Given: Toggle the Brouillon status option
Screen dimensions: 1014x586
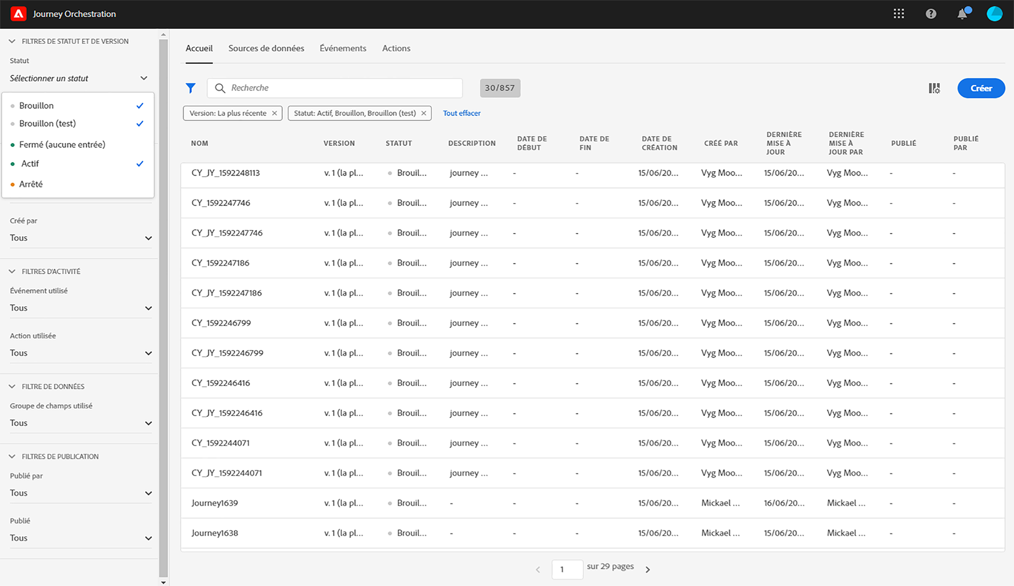Looking at the screenshot, I should tap(78, 106).
